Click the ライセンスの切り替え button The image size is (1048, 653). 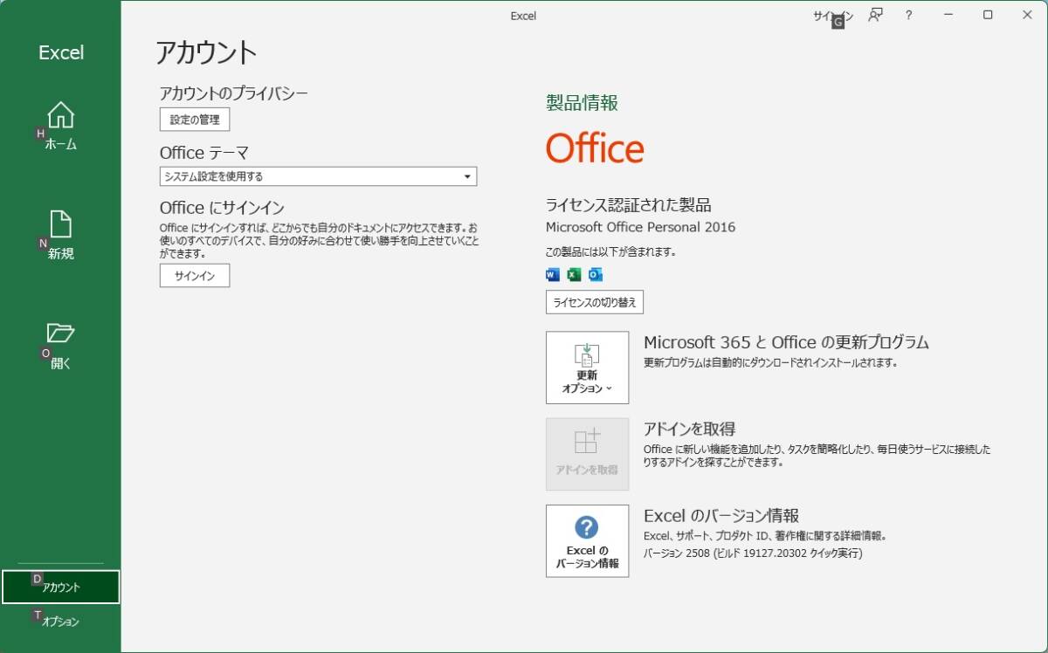click(x=595, y=303)
